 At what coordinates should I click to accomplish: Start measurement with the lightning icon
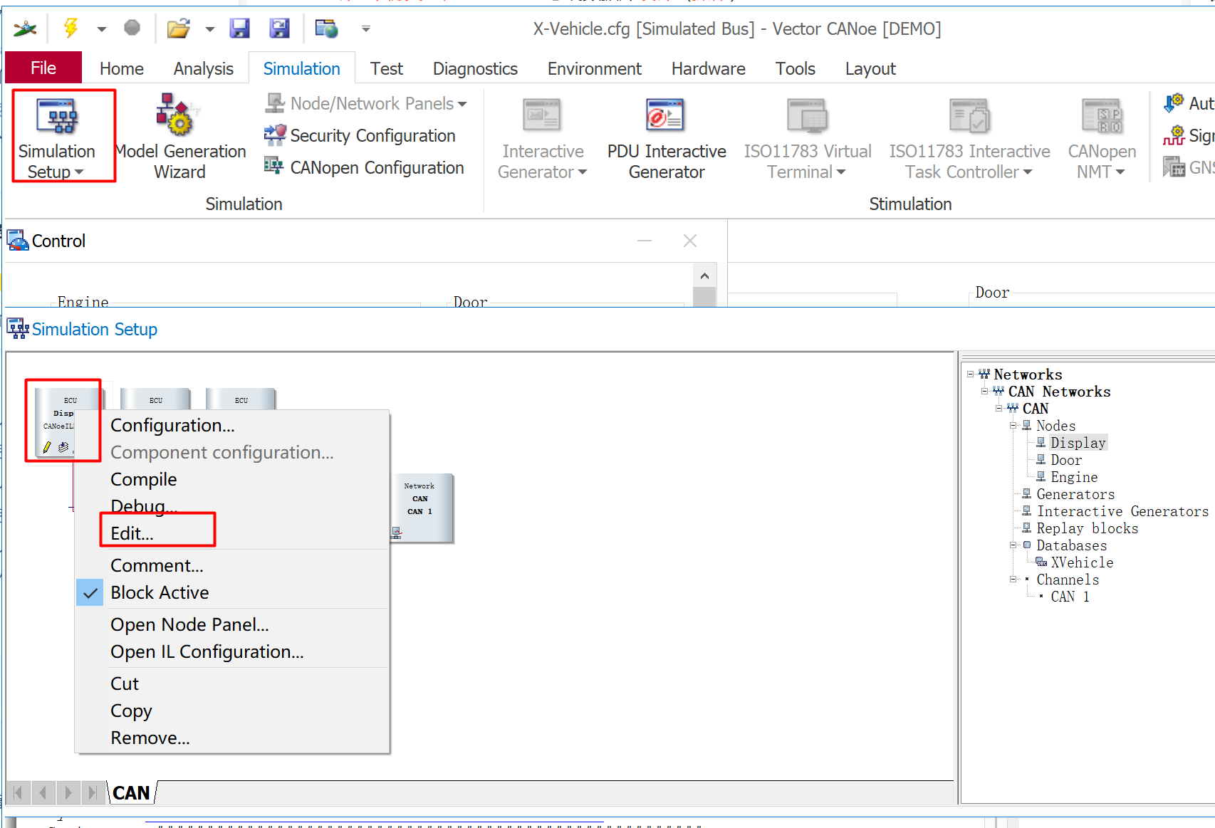click(x=70, y=28)
